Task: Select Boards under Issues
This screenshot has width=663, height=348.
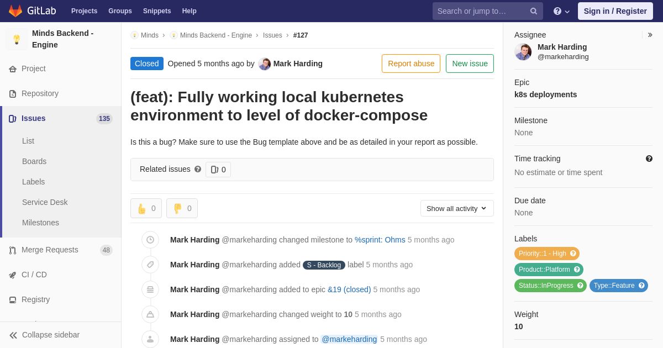Action: point(34,161)
